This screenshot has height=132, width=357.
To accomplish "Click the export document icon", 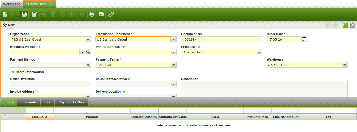I will (72, 14).
